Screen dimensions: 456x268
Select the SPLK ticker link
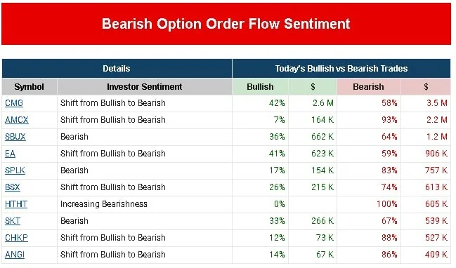point(15,170)
